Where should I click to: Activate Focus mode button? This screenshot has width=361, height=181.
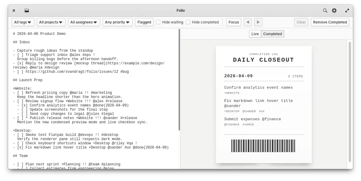point(234,22)
